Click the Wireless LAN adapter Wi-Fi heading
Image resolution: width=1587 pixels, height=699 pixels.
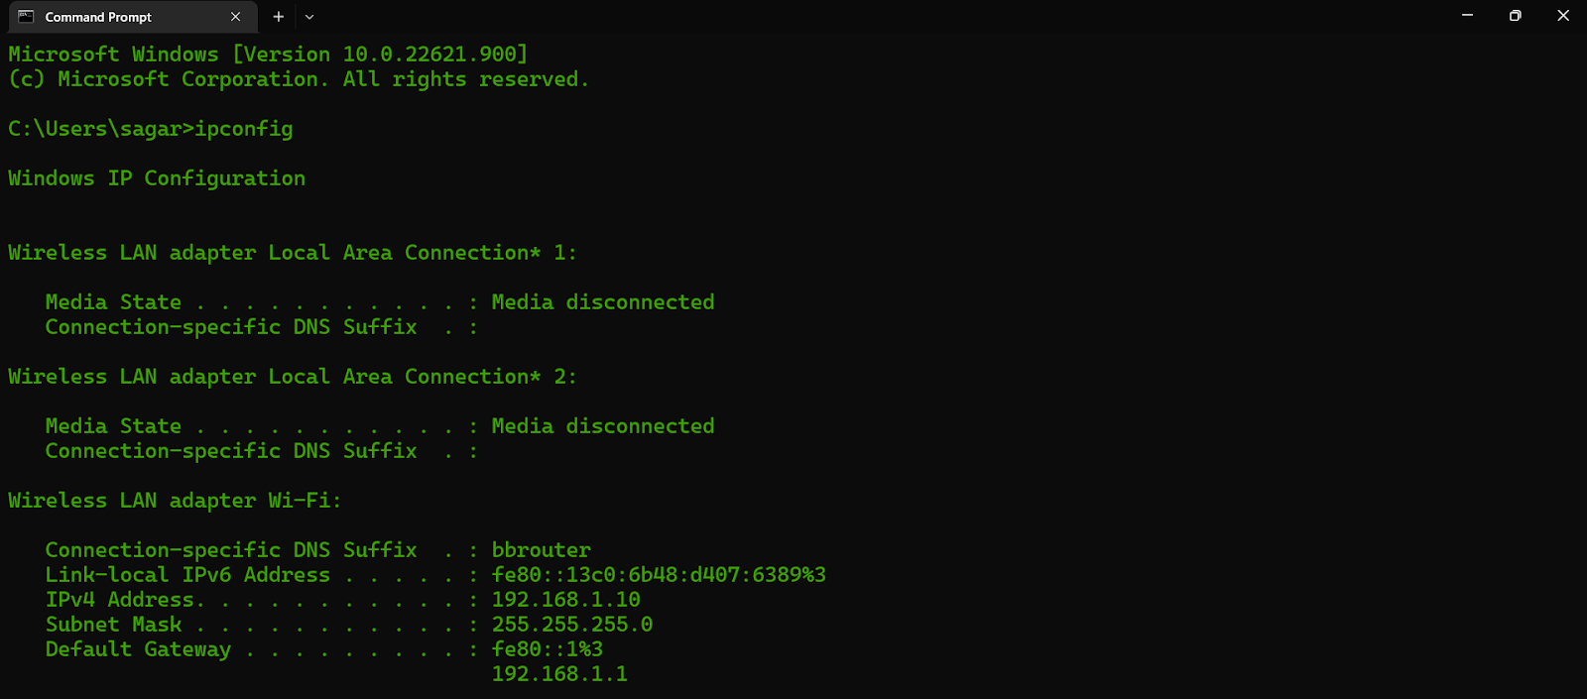(175, 501)
